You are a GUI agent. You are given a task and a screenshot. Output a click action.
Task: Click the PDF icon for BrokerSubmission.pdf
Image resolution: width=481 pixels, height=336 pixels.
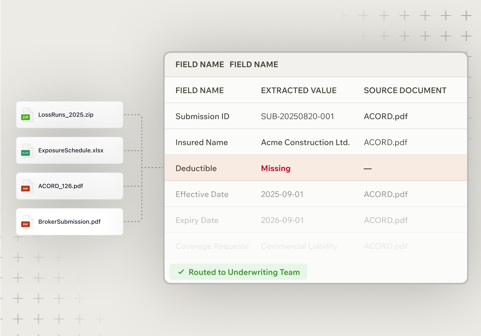point(27,222)
